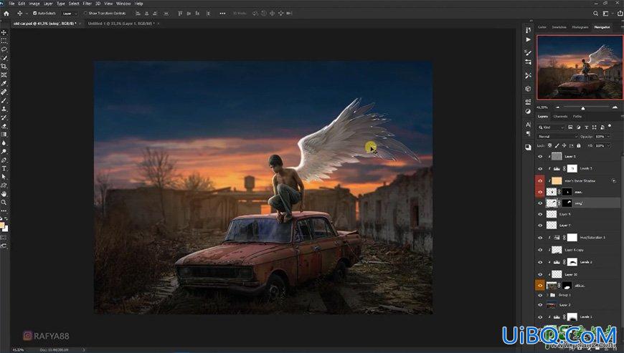Click the Home icon in options bar
Image resolution: width=624 pixels, height=353 pixels.
(6, 13)
